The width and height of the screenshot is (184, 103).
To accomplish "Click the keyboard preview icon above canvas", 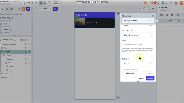I will point(153,9).
